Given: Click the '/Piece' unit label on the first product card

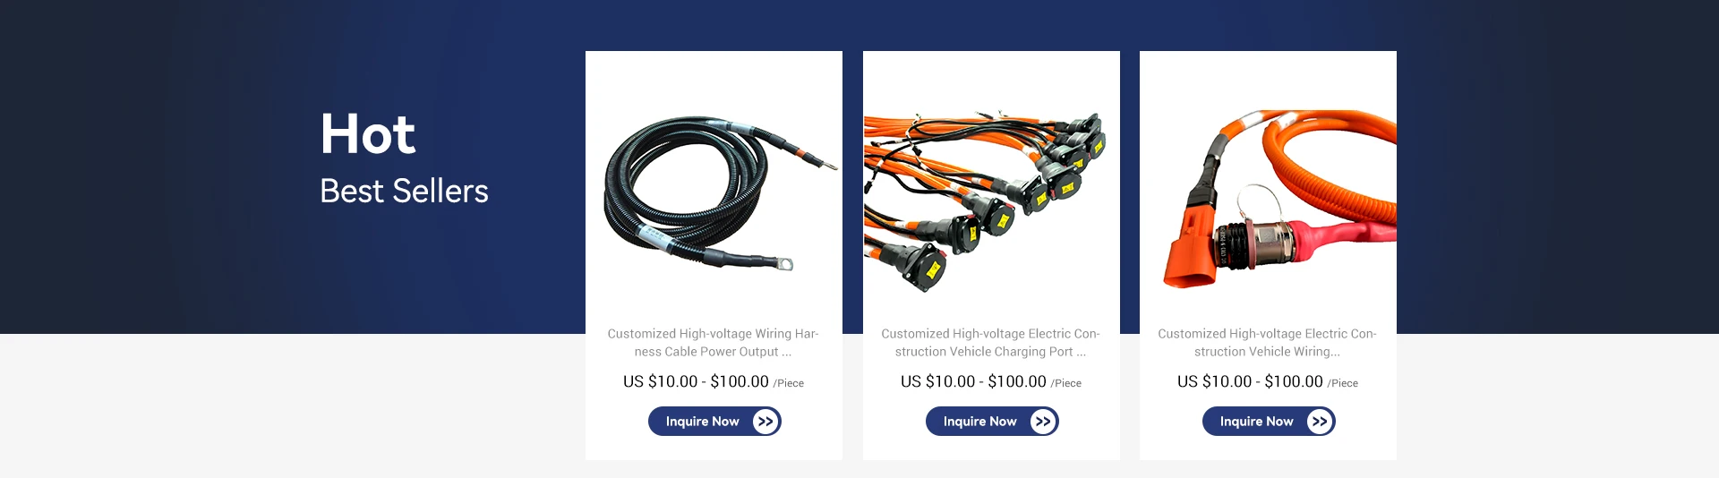Looking at the screenshot, I should (789, 383).
